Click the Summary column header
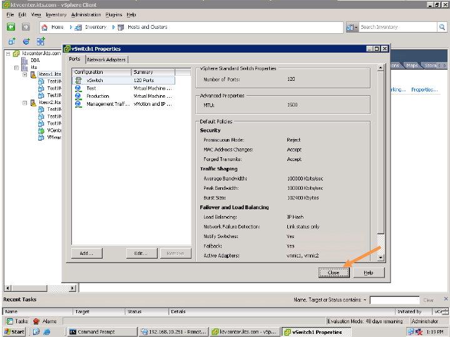The height and width of the screenshot is (337, 450). click(153, 72)
